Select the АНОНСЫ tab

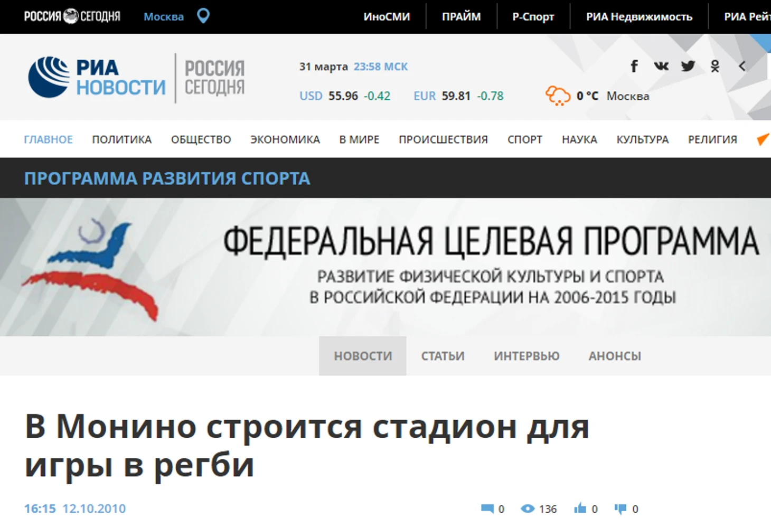click(x=615, y=356)
